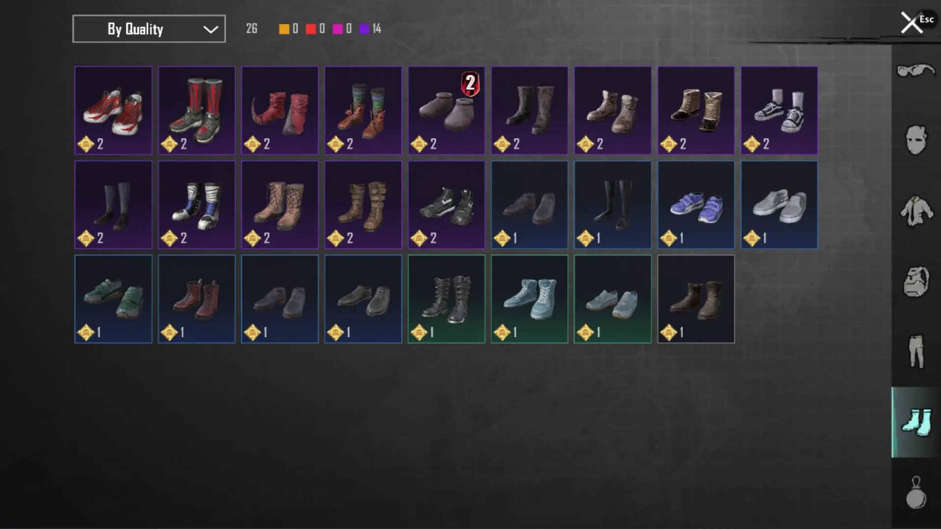Select the shoes category tab
Image resolution: width=941 pixels, height=529 pixels.
point(916,422)
